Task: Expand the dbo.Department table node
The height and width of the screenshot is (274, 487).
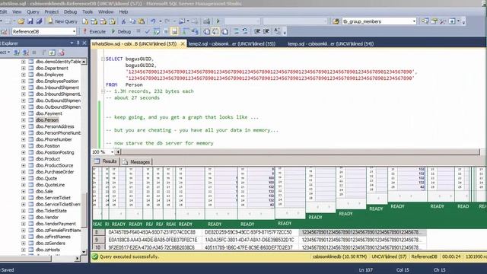Action: (x=24, y=68)
